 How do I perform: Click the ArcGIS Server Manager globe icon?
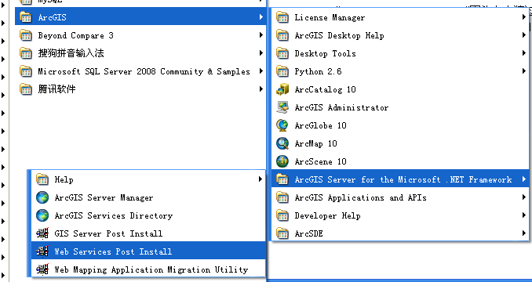tap(42, 197)
